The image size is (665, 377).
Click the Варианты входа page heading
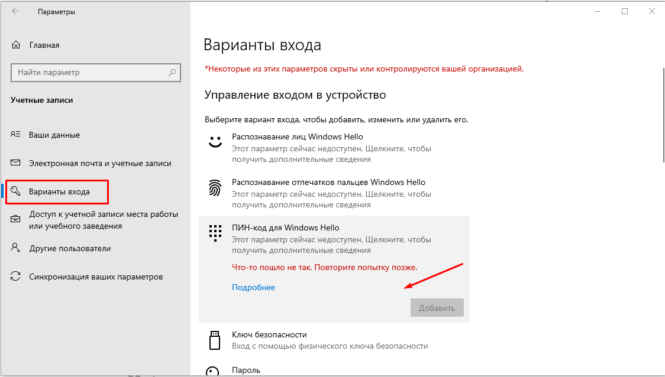(262, 45)
